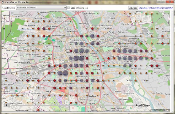Click the Pelcowizna label on map

click(x=83, y=24)
